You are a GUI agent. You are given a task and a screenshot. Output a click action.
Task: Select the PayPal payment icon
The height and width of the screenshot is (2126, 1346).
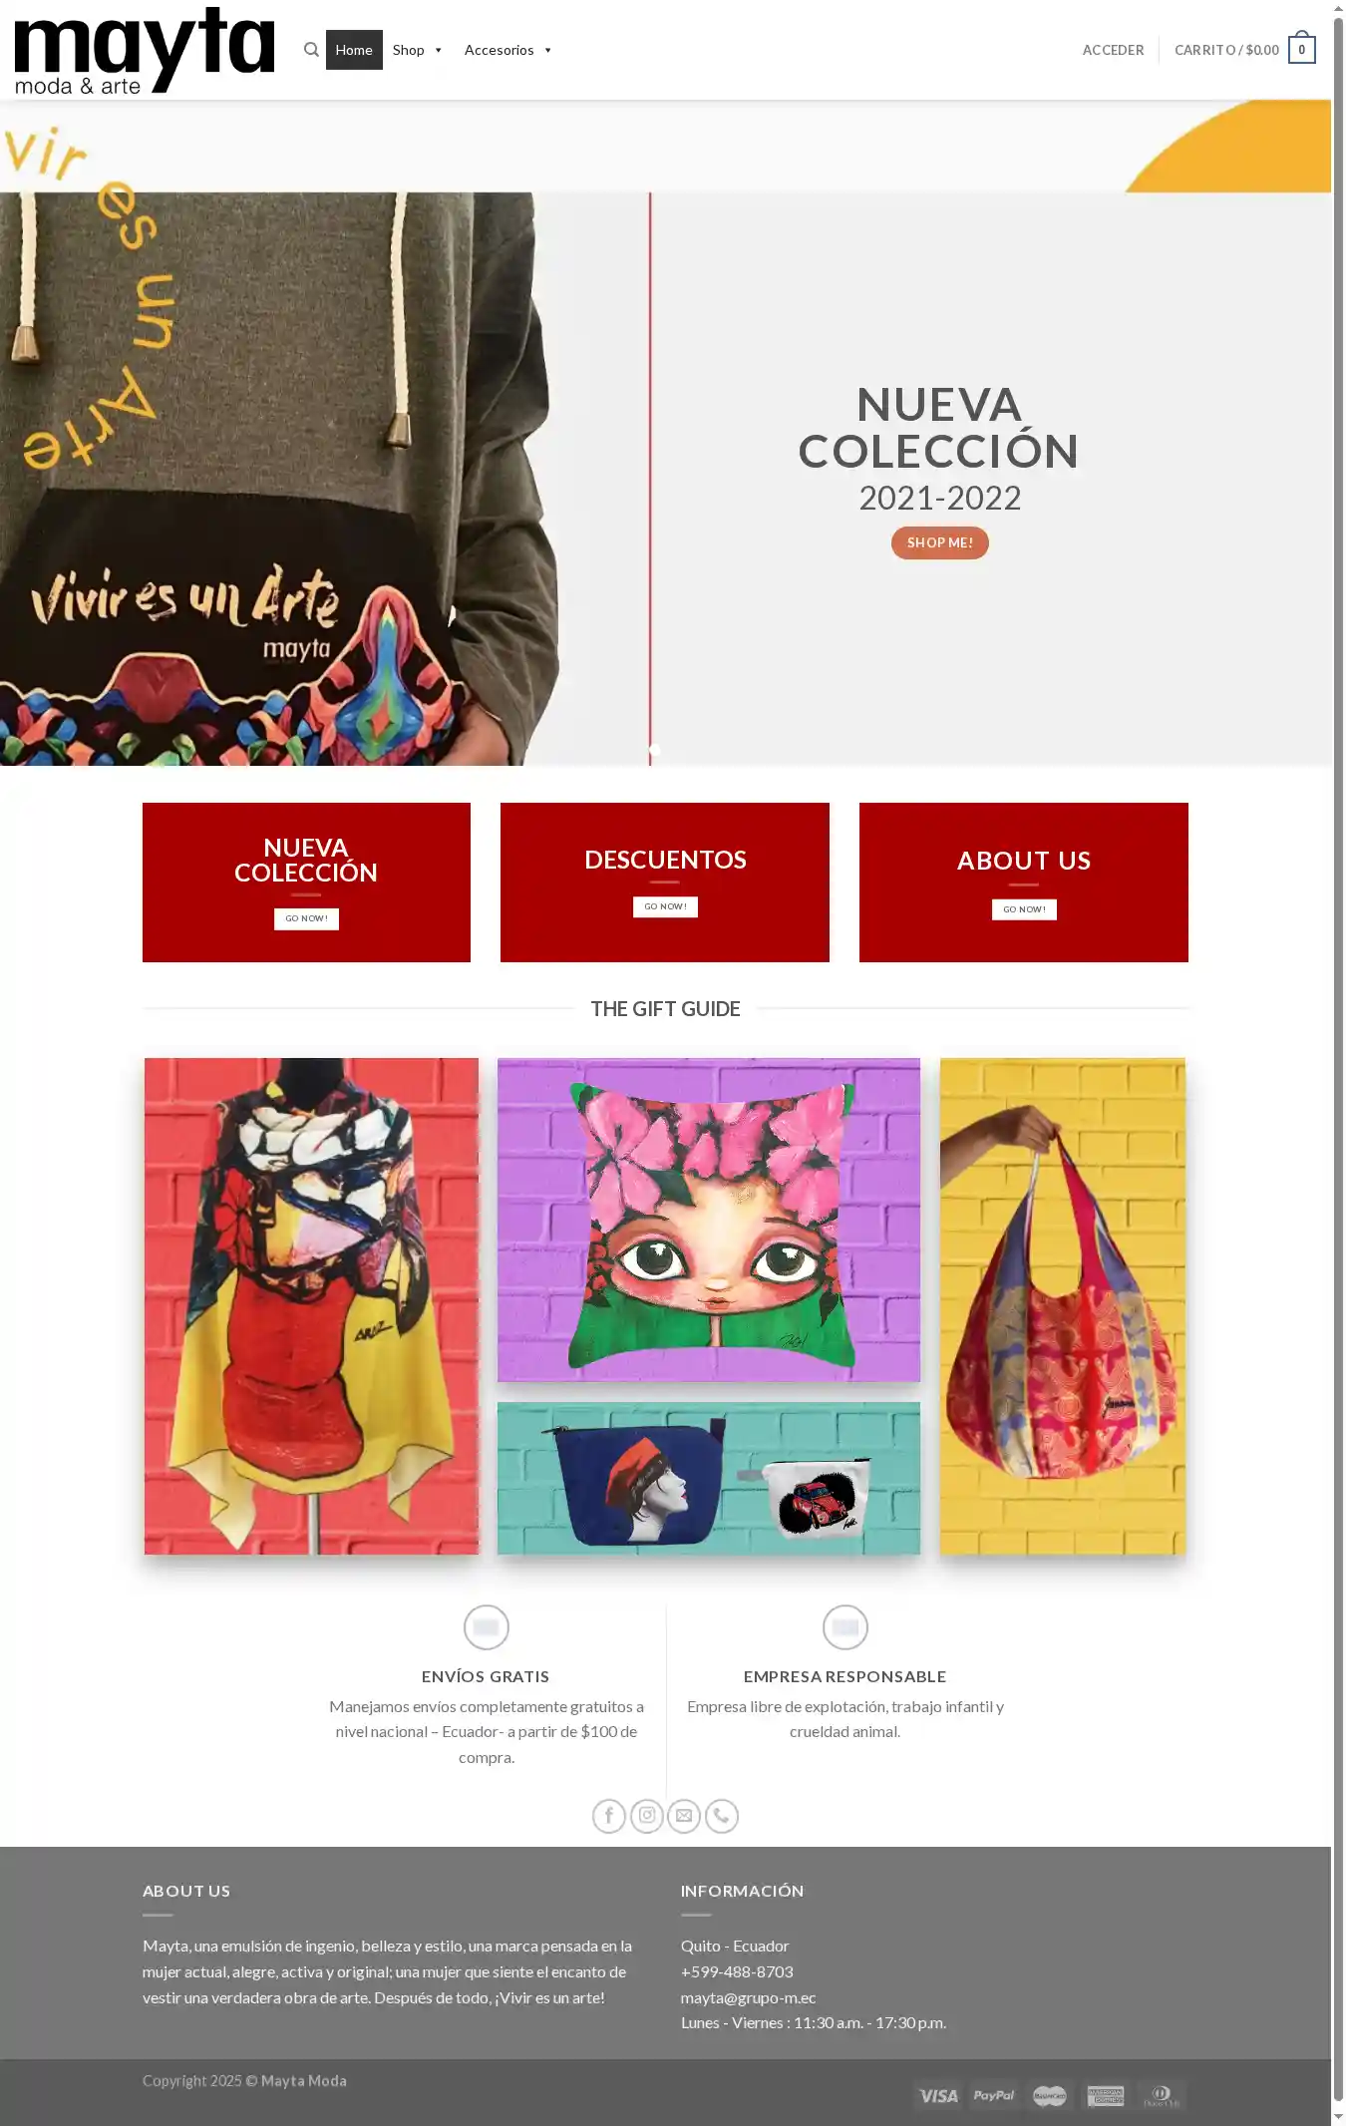pos(994,2095)
